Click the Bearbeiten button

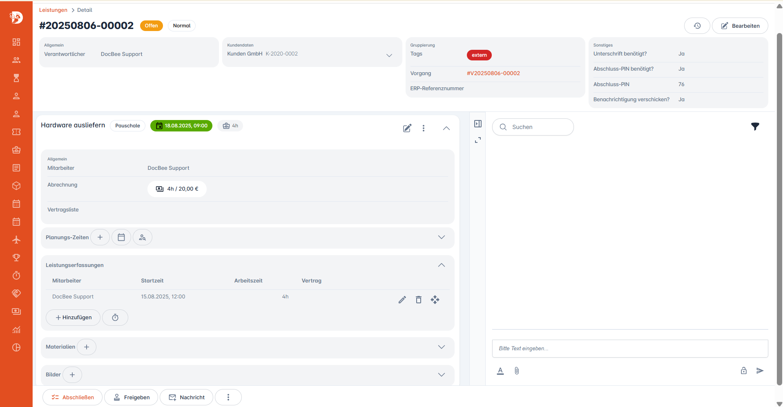[x=740, y=26]
